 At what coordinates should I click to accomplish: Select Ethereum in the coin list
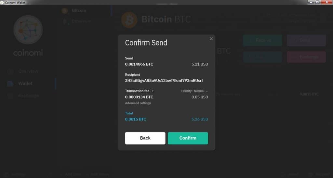pyautogui.click(x=81, y=21)
